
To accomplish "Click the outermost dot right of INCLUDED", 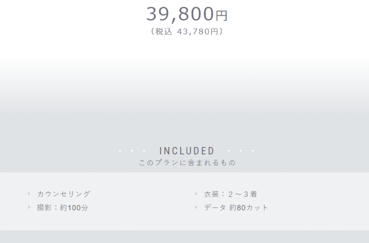I will pos(253,151).
